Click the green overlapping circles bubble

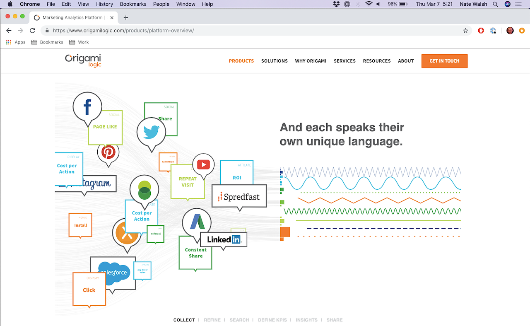click(x=144, y=190)
